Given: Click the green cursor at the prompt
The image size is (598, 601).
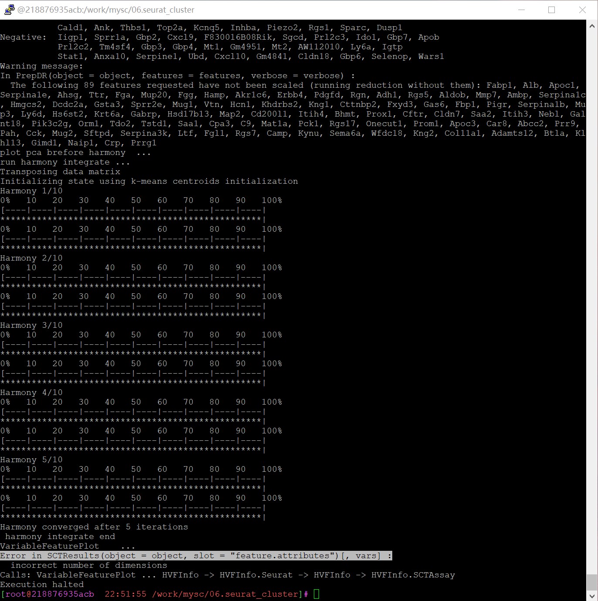Looking at the screenshot, I should [x=316, y=594].
